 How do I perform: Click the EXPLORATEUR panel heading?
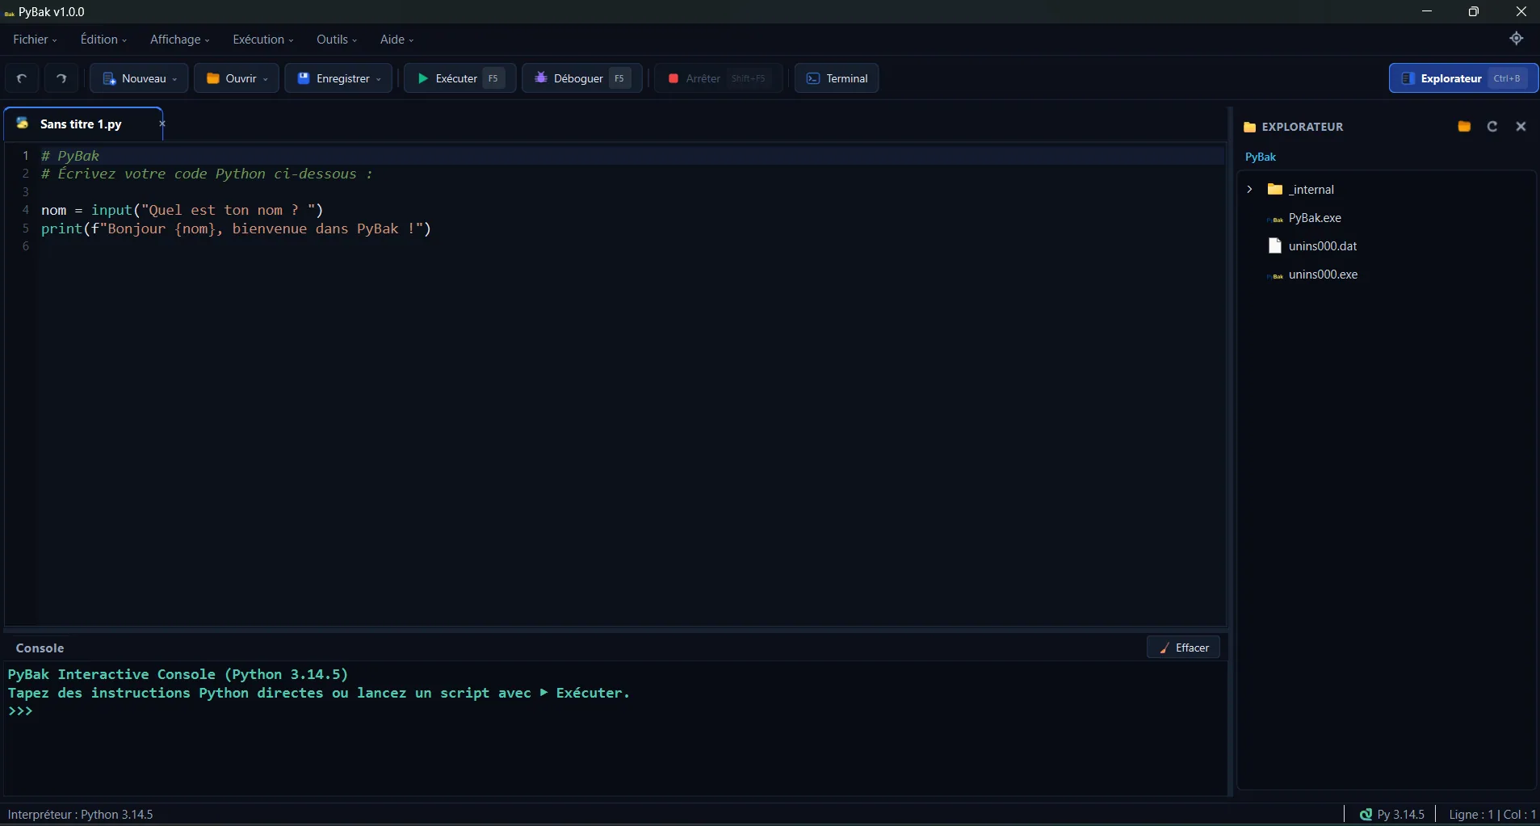click(x=1302, y=127)
